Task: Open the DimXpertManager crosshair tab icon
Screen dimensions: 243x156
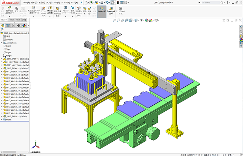Action: tap(18, 26)
